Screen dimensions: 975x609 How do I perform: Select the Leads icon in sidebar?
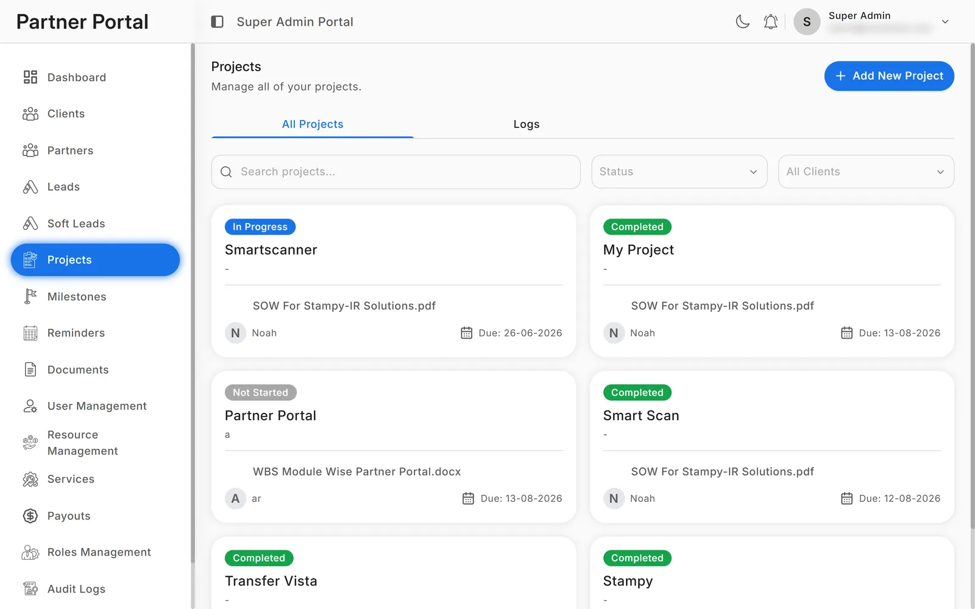(30, 187)
